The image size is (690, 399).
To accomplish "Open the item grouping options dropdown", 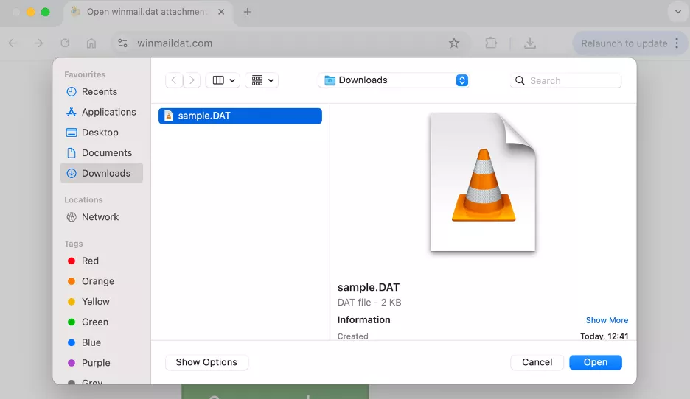I will 262,80.
